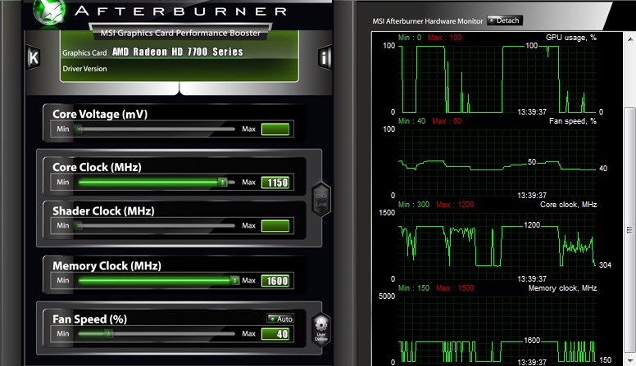Toggle Auto fan speed mode
The height and width of the screenshot is (366, 636).
pyautogui.click(x=280, y=319)
